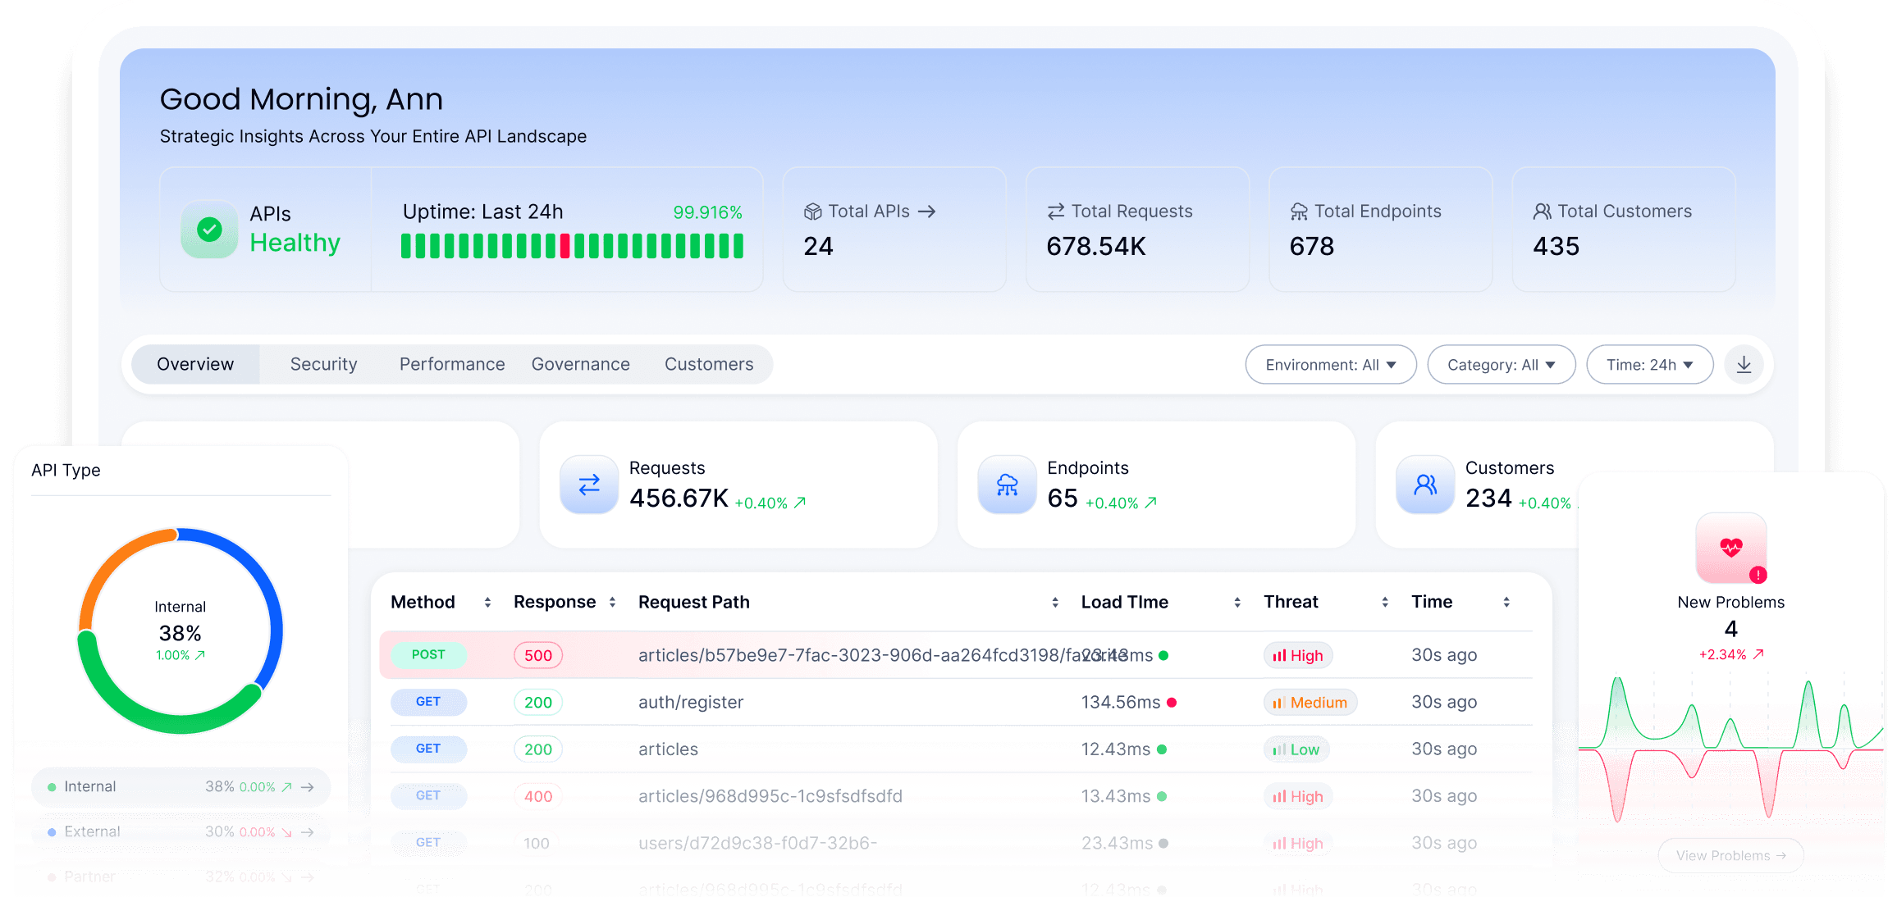Click the 12.43ms load time in the articles row

tap(1116, 749)
